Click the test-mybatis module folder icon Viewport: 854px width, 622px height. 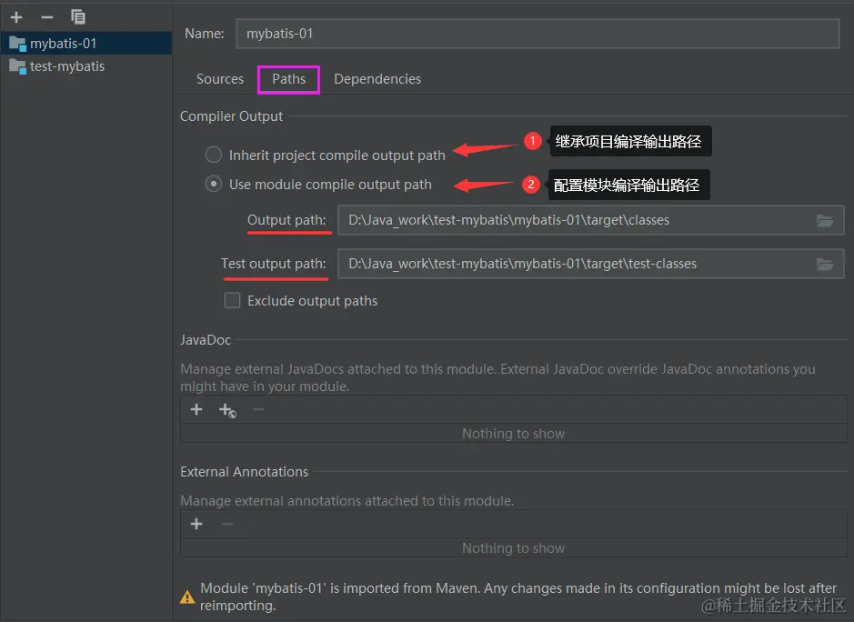(17, 67)
